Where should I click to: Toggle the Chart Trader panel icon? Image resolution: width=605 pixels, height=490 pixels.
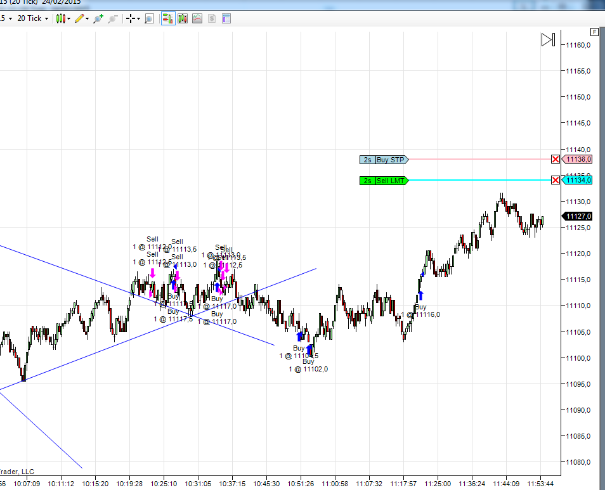[x=168, y=18]
